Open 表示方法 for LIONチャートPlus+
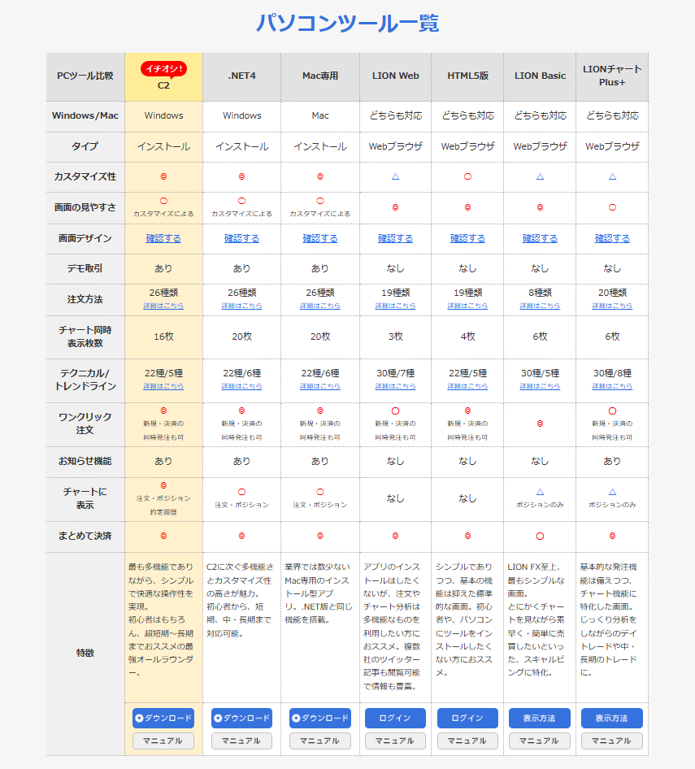This screenshot has height=769, width=695. (x=611, y=719)
